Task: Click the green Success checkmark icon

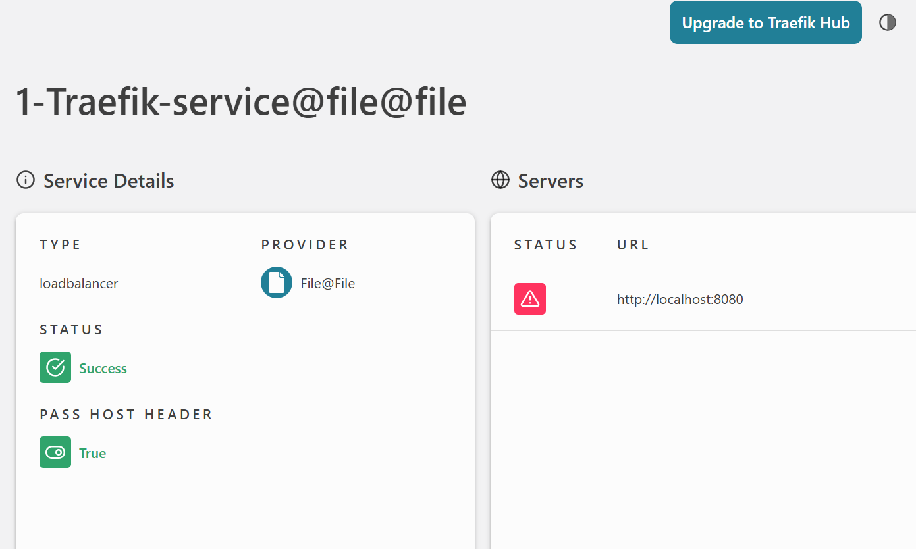Action: coord(55,367)
